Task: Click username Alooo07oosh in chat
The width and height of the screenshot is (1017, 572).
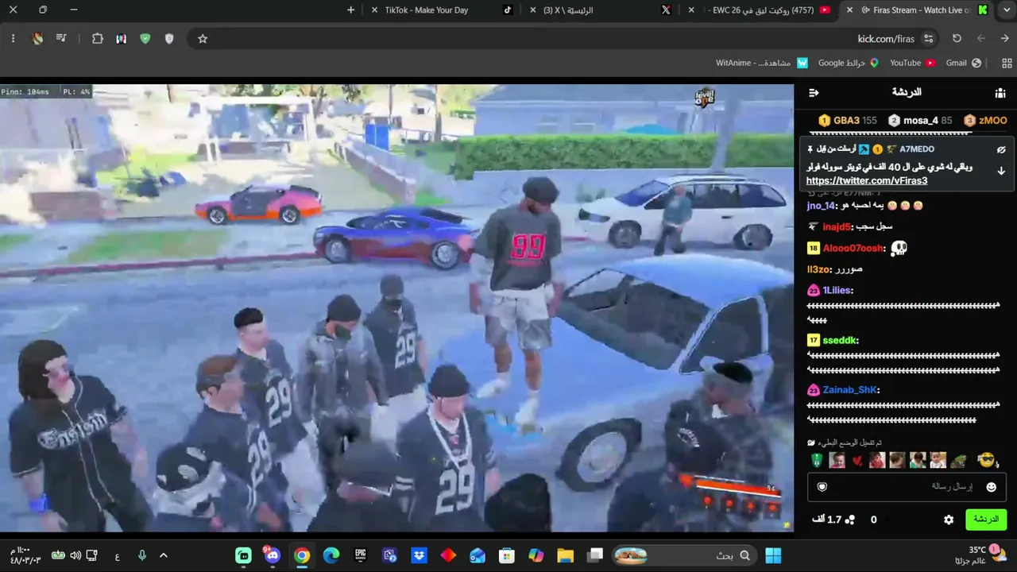Action: pos(854,248)
